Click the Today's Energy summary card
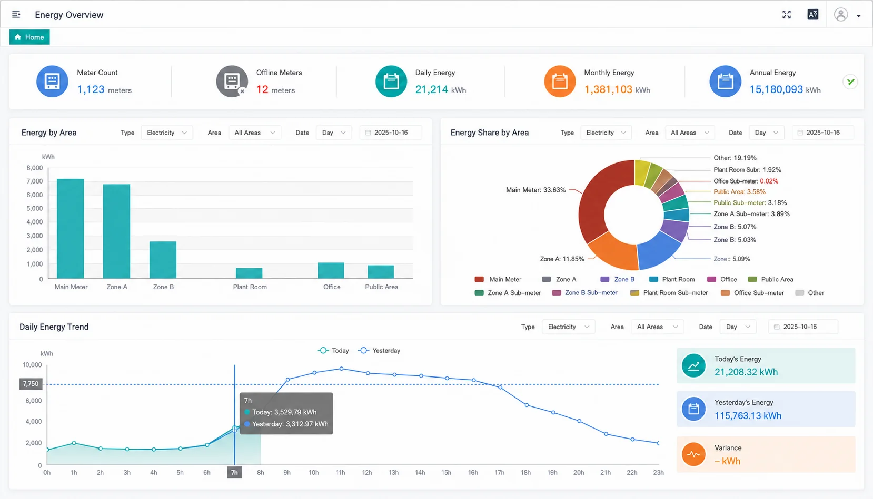The height and width of the screenshot is (499, 873). [766, 365]
